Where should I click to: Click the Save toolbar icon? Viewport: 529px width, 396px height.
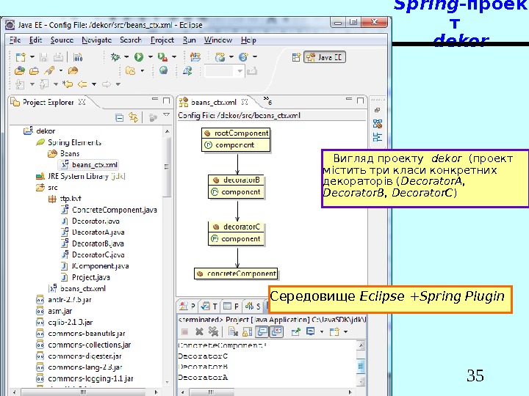tap(43, 57)
